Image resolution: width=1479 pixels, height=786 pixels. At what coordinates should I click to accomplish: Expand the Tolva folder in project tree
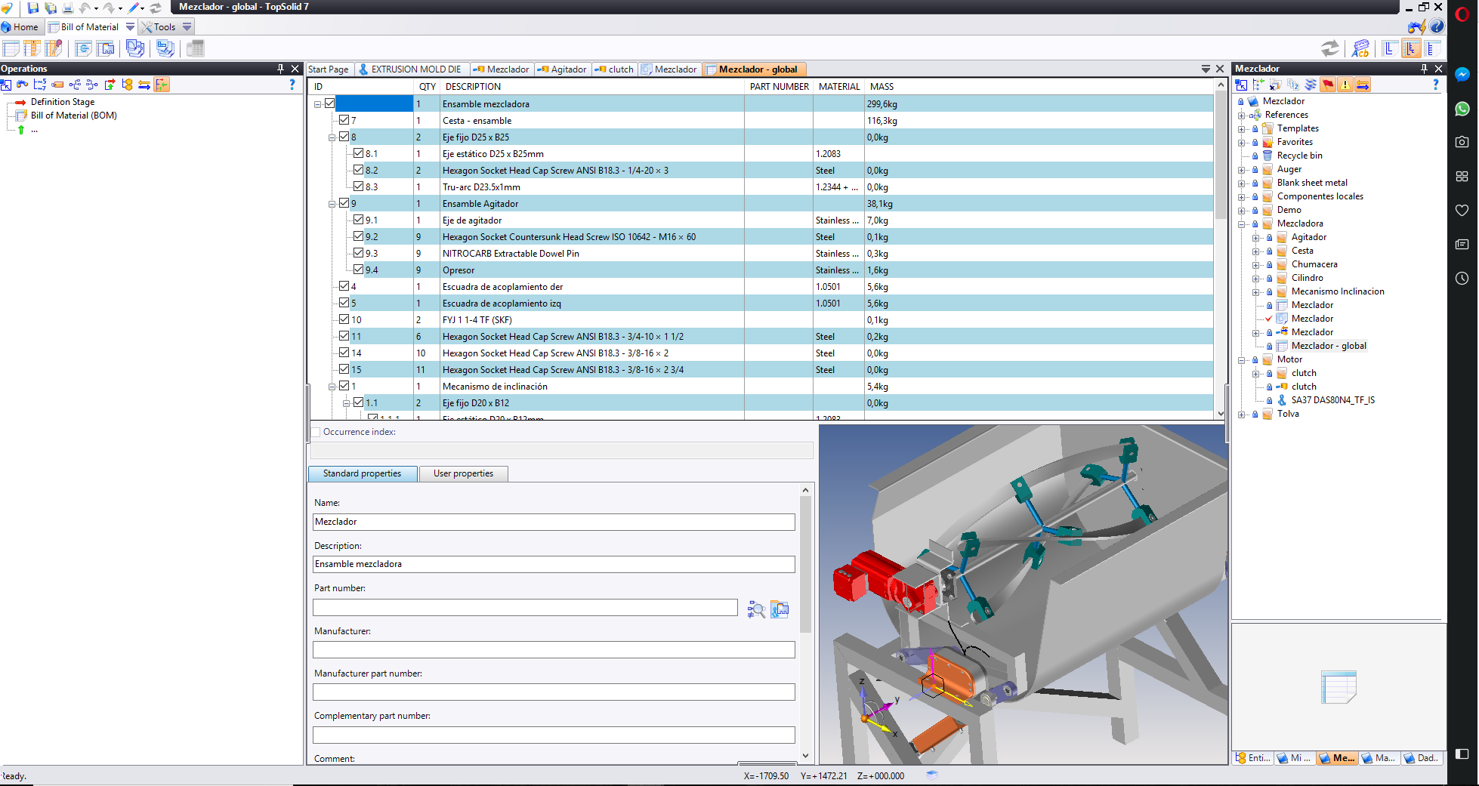1241,415
